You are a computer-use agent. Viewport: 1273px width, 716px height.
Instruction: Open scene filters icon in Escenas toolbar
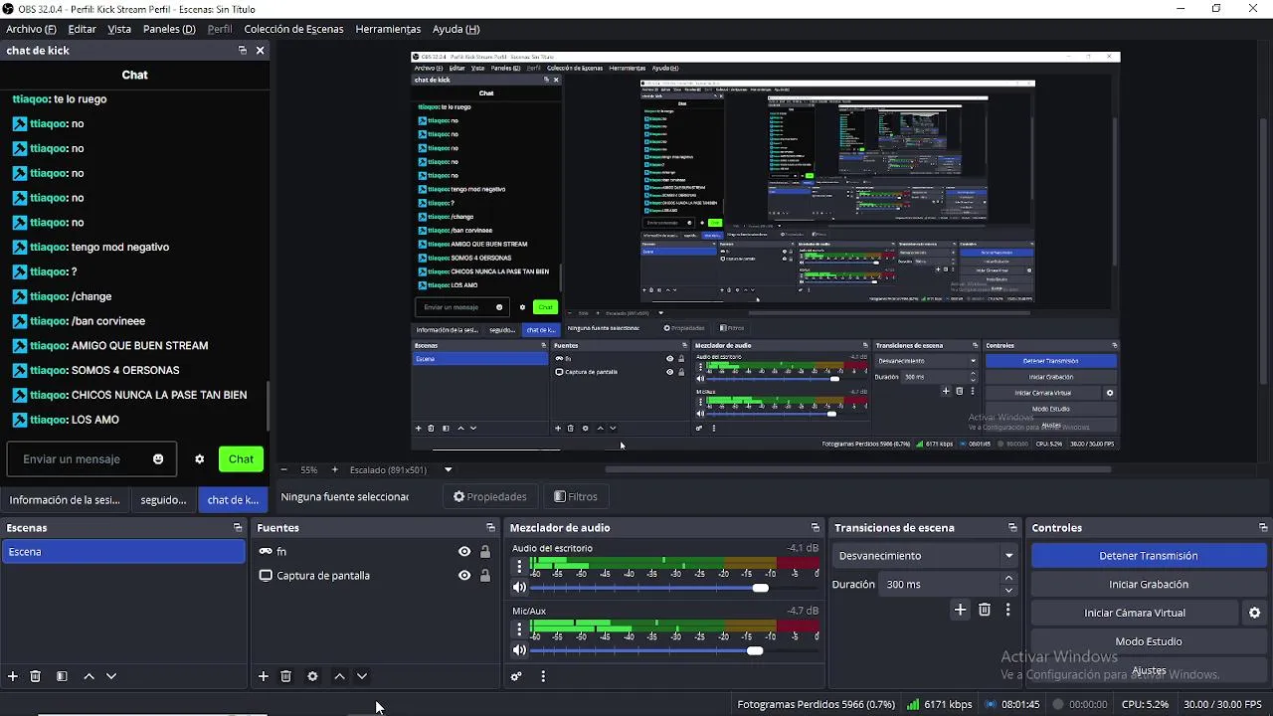pos(62,676)
